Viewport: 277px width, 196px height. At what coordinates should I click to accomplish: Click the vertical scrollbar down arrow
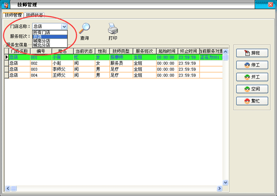tap(225, 182)
